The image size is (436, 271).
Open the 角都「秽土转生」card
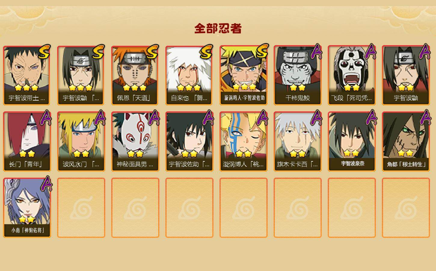pyautogui.click(x=406, y=142)
